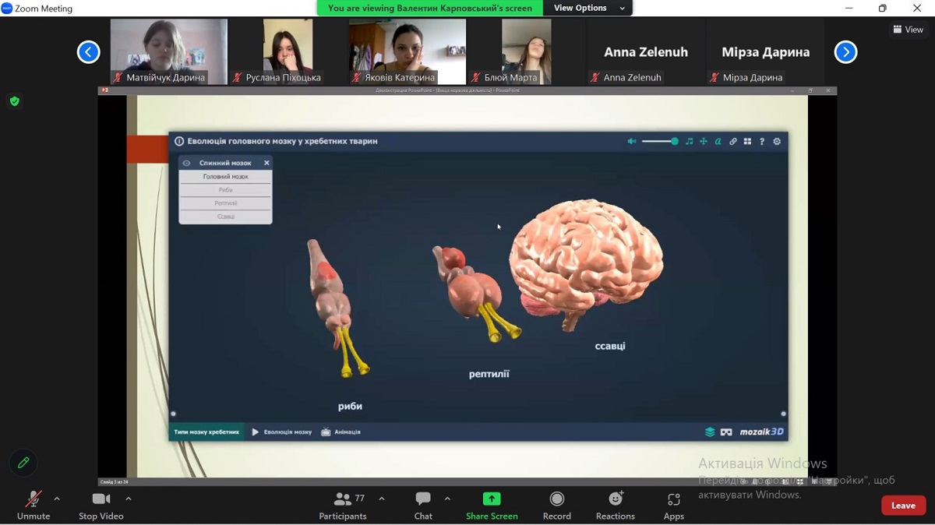The image size is (935, 525).
Task: Close the Спинний мозок panel
Action: 266,163
